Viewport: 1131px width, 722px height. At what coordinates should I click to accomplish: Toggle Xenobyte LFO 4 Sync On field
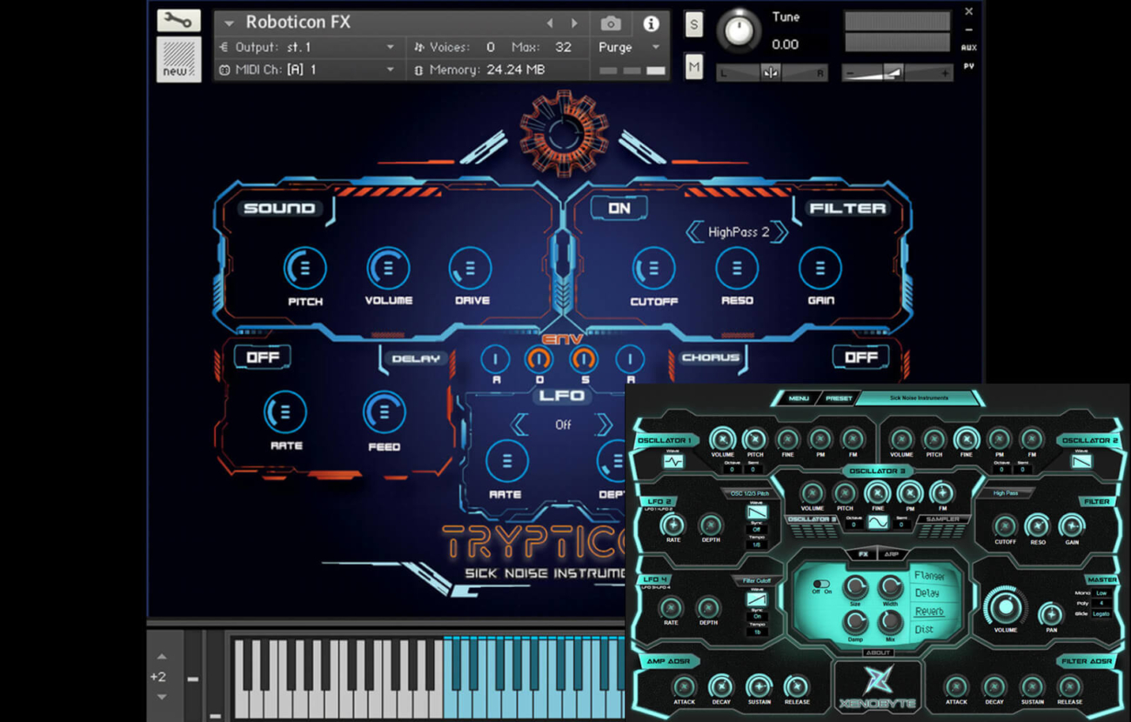coord(757,616)
